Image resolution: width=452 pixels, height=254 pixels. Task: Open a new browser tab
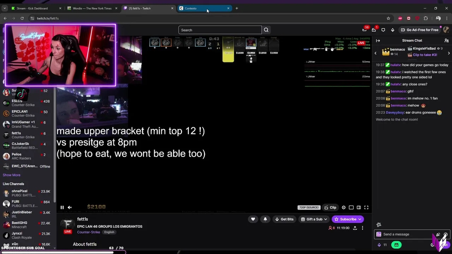pos(237,8)
